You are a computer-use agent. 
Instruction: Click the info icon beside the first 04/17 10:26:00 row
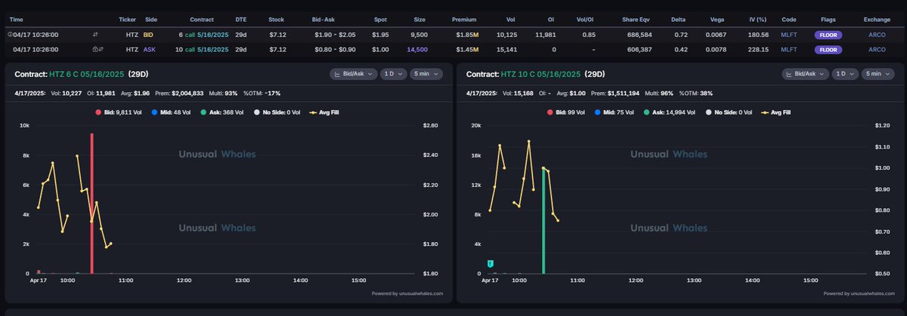[x=10, y=35]
